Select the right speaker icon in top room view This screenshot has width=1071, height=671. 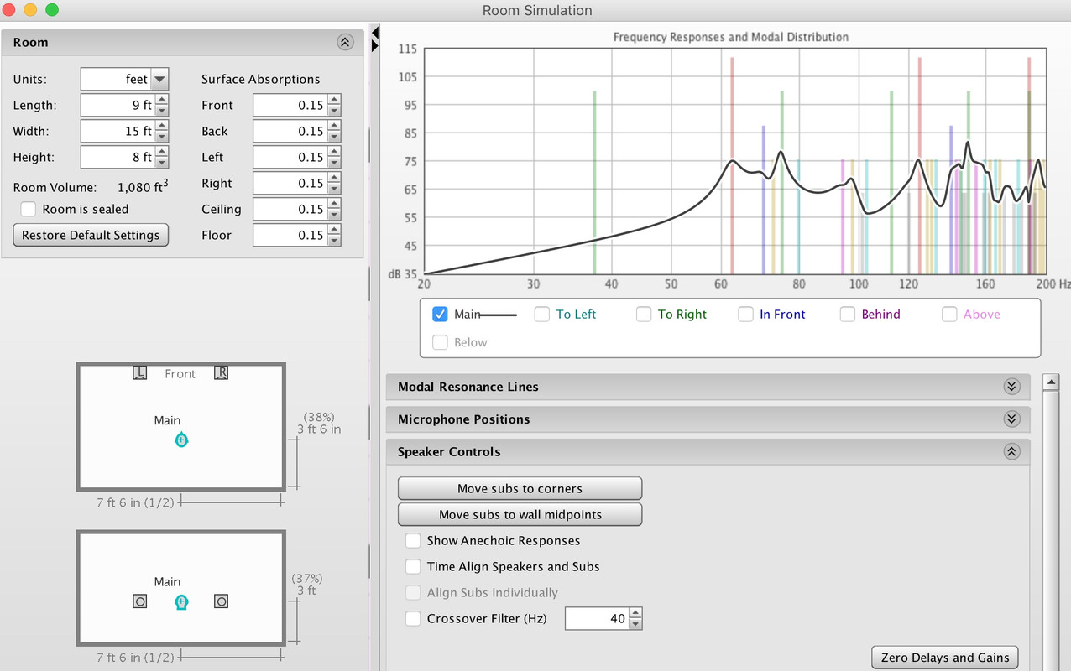pyautogui.click(x=222, y=372)
